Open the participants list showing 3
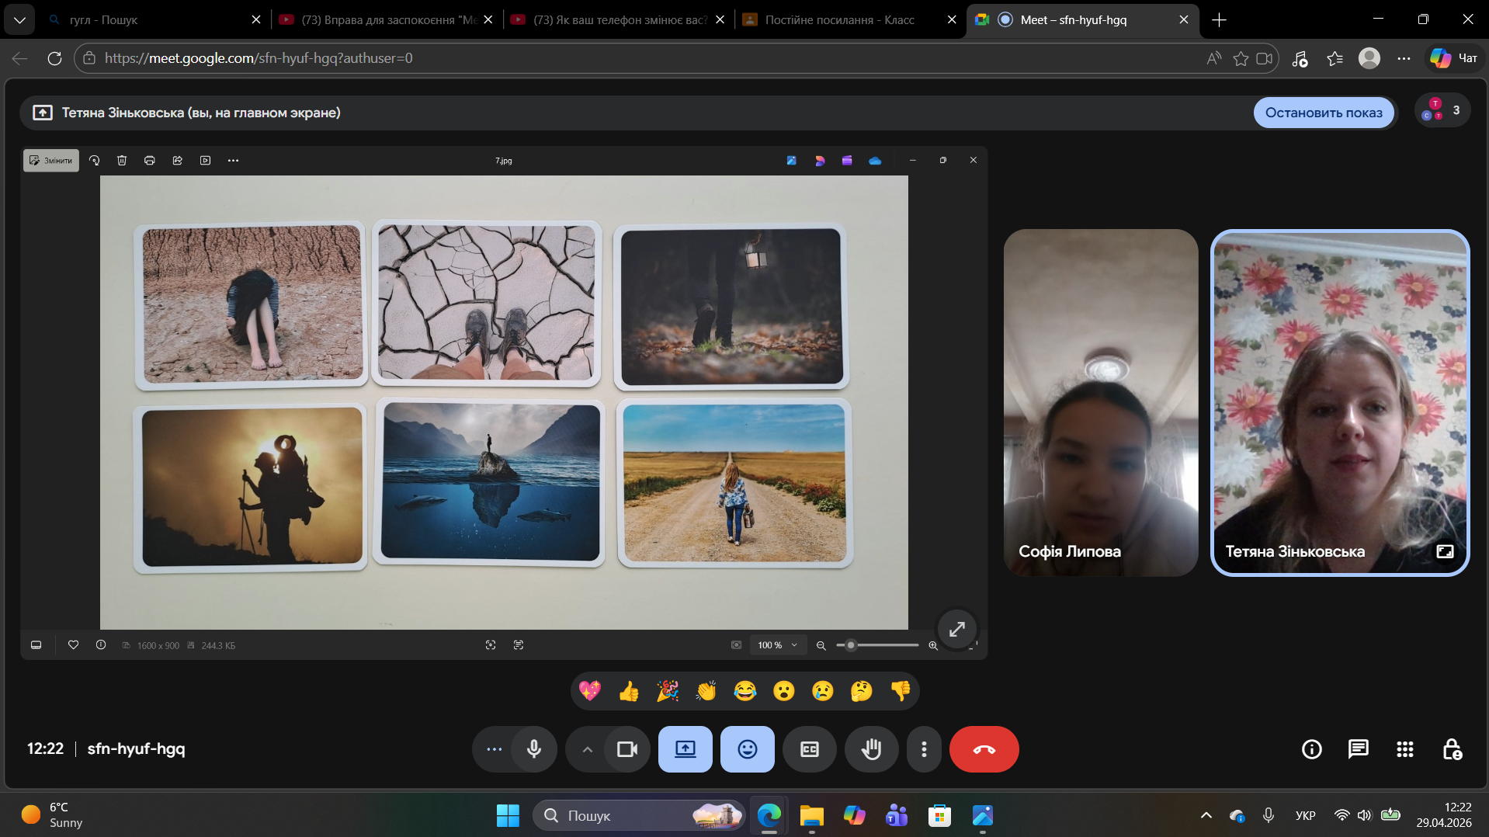The image size is (1489, 837). [1442, 111]
